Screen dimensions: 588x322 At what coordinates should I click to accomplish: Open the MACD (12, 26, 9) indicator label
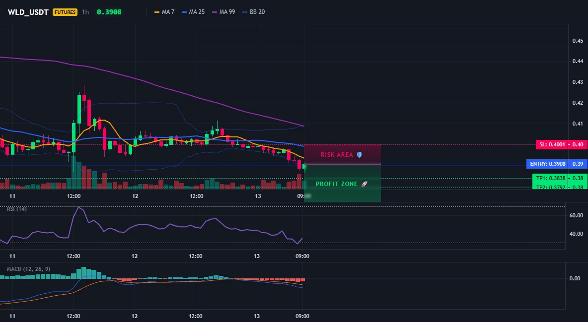pos(28,269)
